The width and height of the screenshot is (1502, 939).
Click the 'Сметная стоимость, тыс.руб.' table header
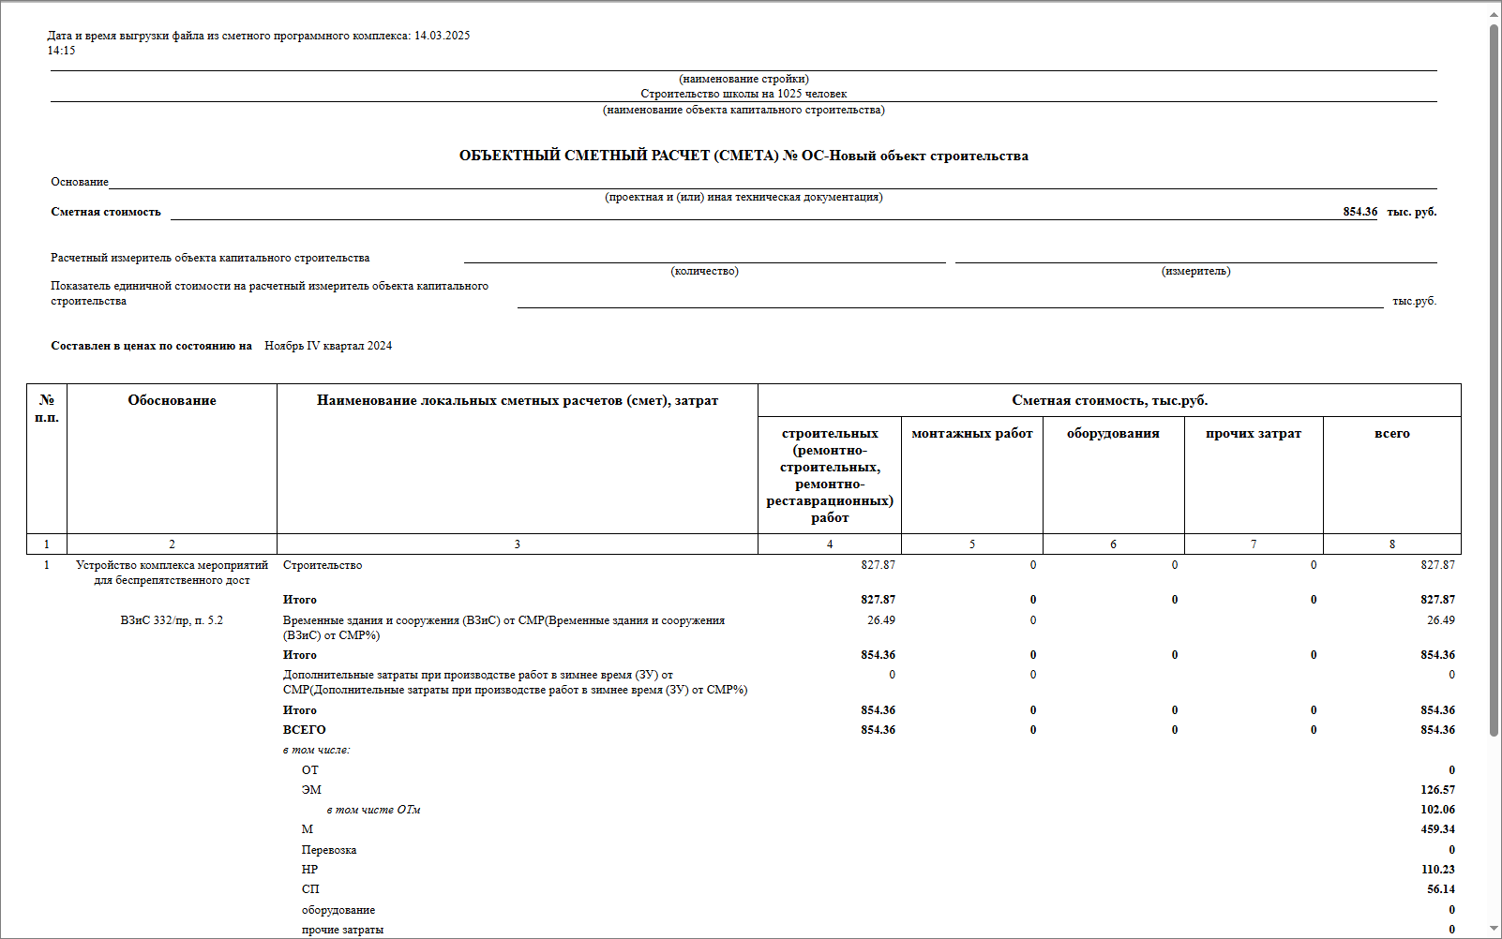[x=1109, y=400]
